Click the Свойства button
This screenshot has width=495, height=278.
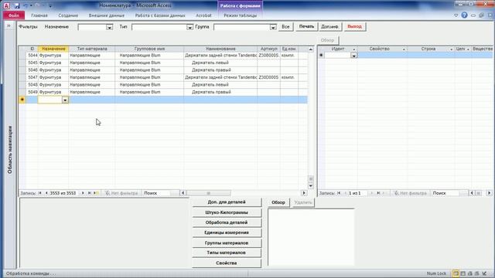pyautogui.click(x=227, y=263)
